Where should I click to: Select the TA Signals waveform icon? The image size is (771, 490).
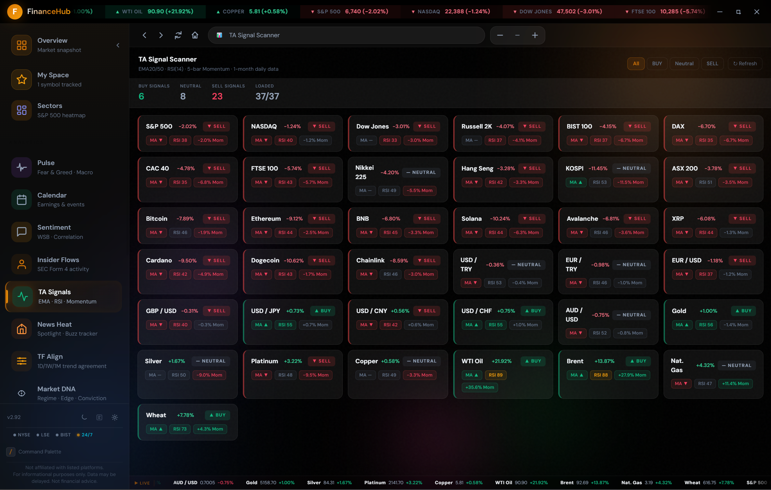click(x=23, y=296)
